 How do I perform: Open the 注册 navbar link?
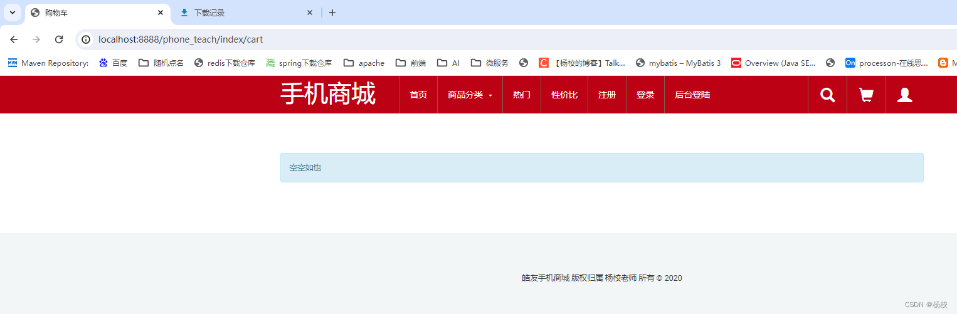pos(607,95)
